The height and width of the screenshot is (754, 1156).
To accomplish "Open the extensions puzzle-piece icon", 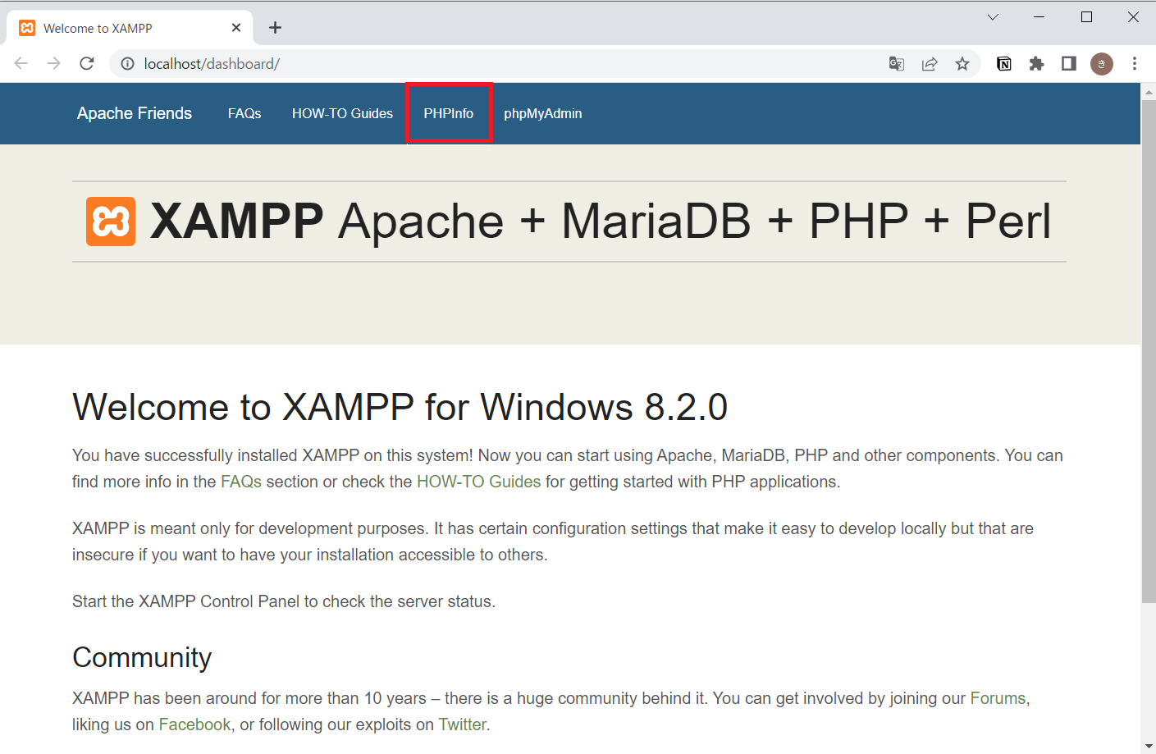I will click(1035, 63).
